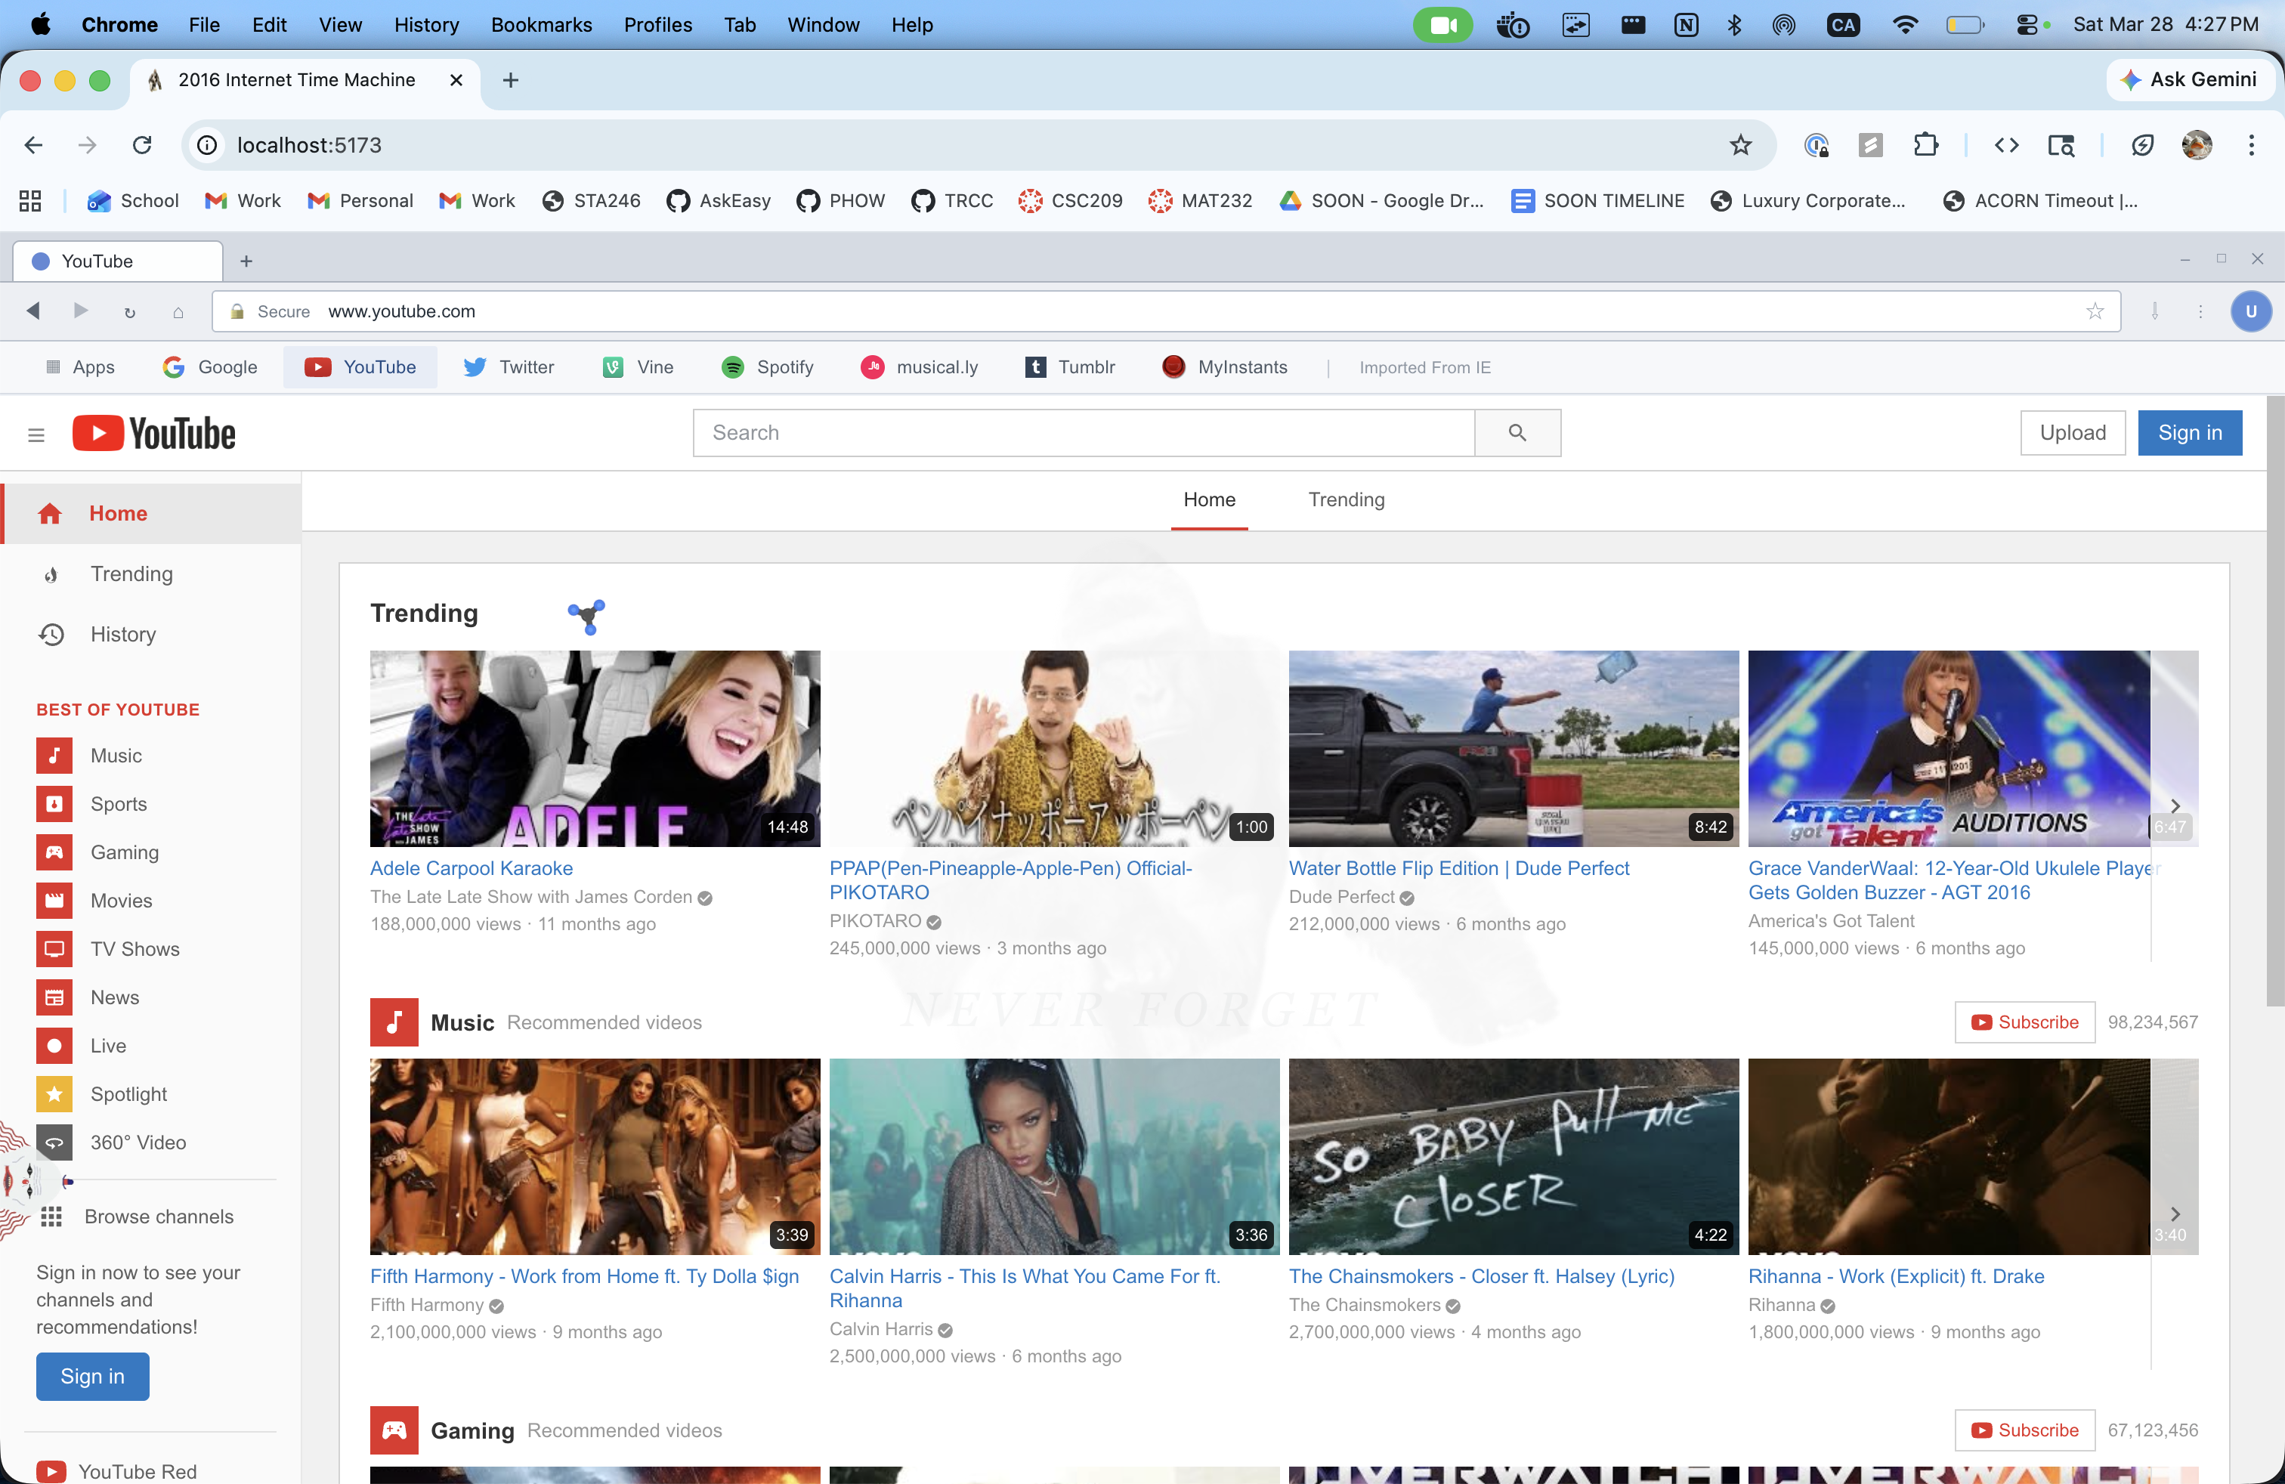Click the YouTube hamburger menu icon
This screenshot has height=1484, width=2285.
(x=36, y=434)
